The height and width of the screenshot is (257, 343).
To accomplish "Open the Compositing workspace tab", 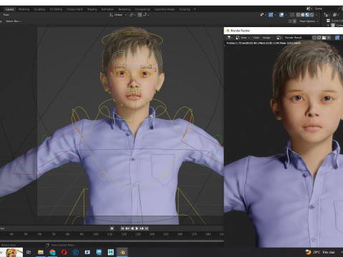I will pos(142,9).
